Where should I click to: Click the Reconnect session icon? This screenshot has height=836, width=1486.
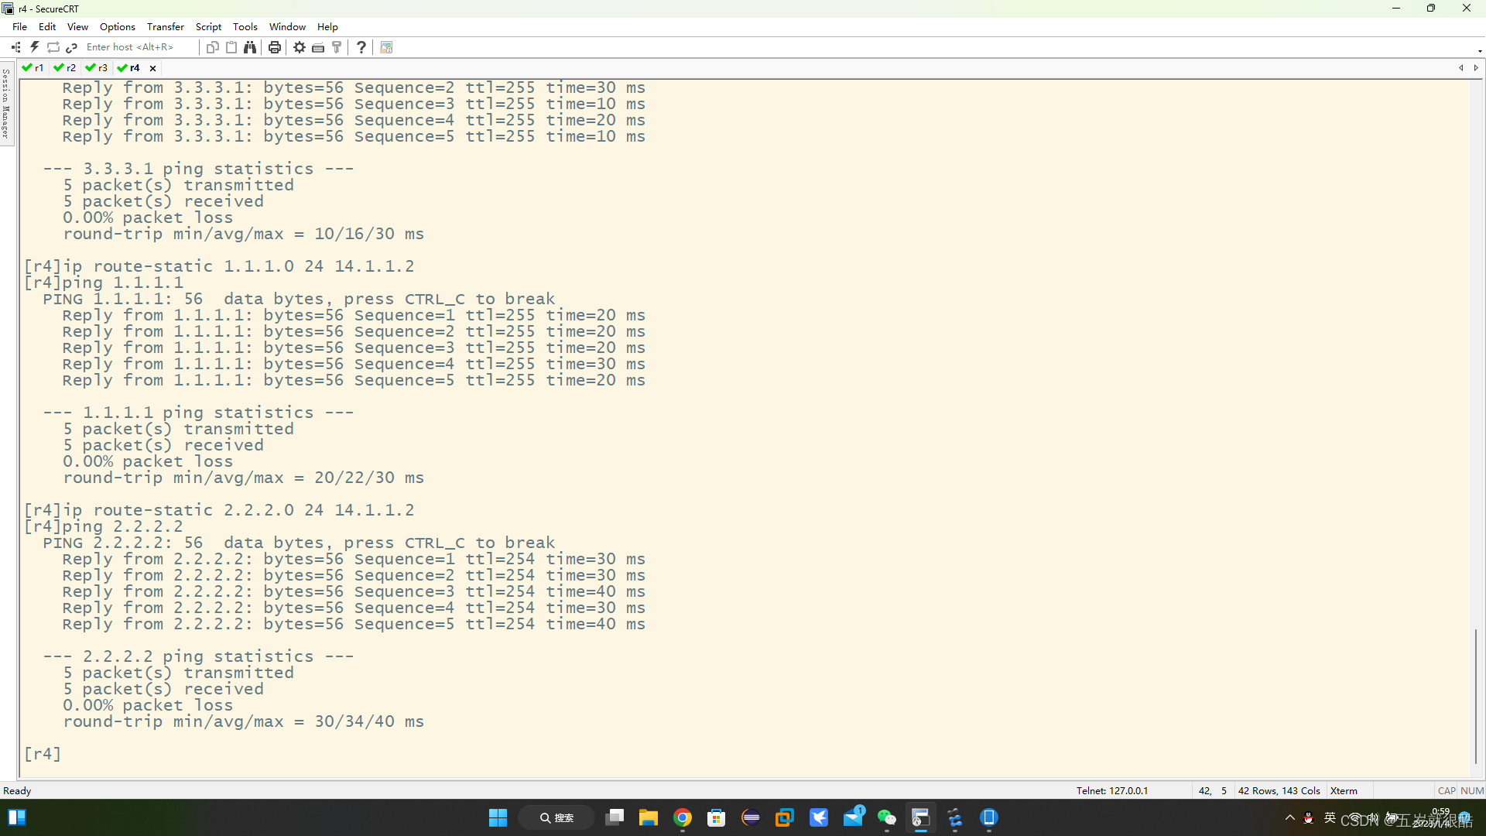[53, 47]
